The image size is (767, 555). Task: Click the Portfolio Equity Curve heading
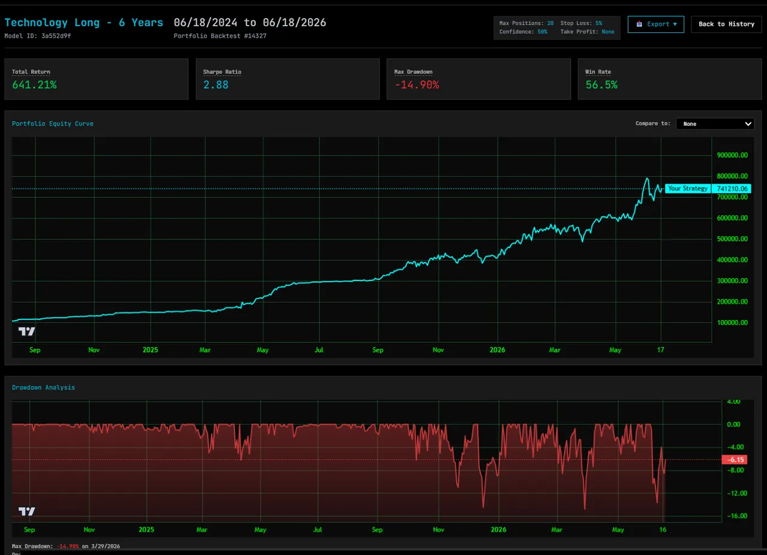53,124
